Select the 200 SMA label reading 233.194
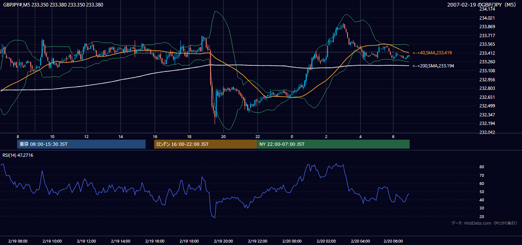The image size is (522, 245). (433, 66)
